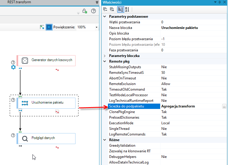
Task: Click green input port above Uruchomienie pakietu
Action: [x=20, y=97]
